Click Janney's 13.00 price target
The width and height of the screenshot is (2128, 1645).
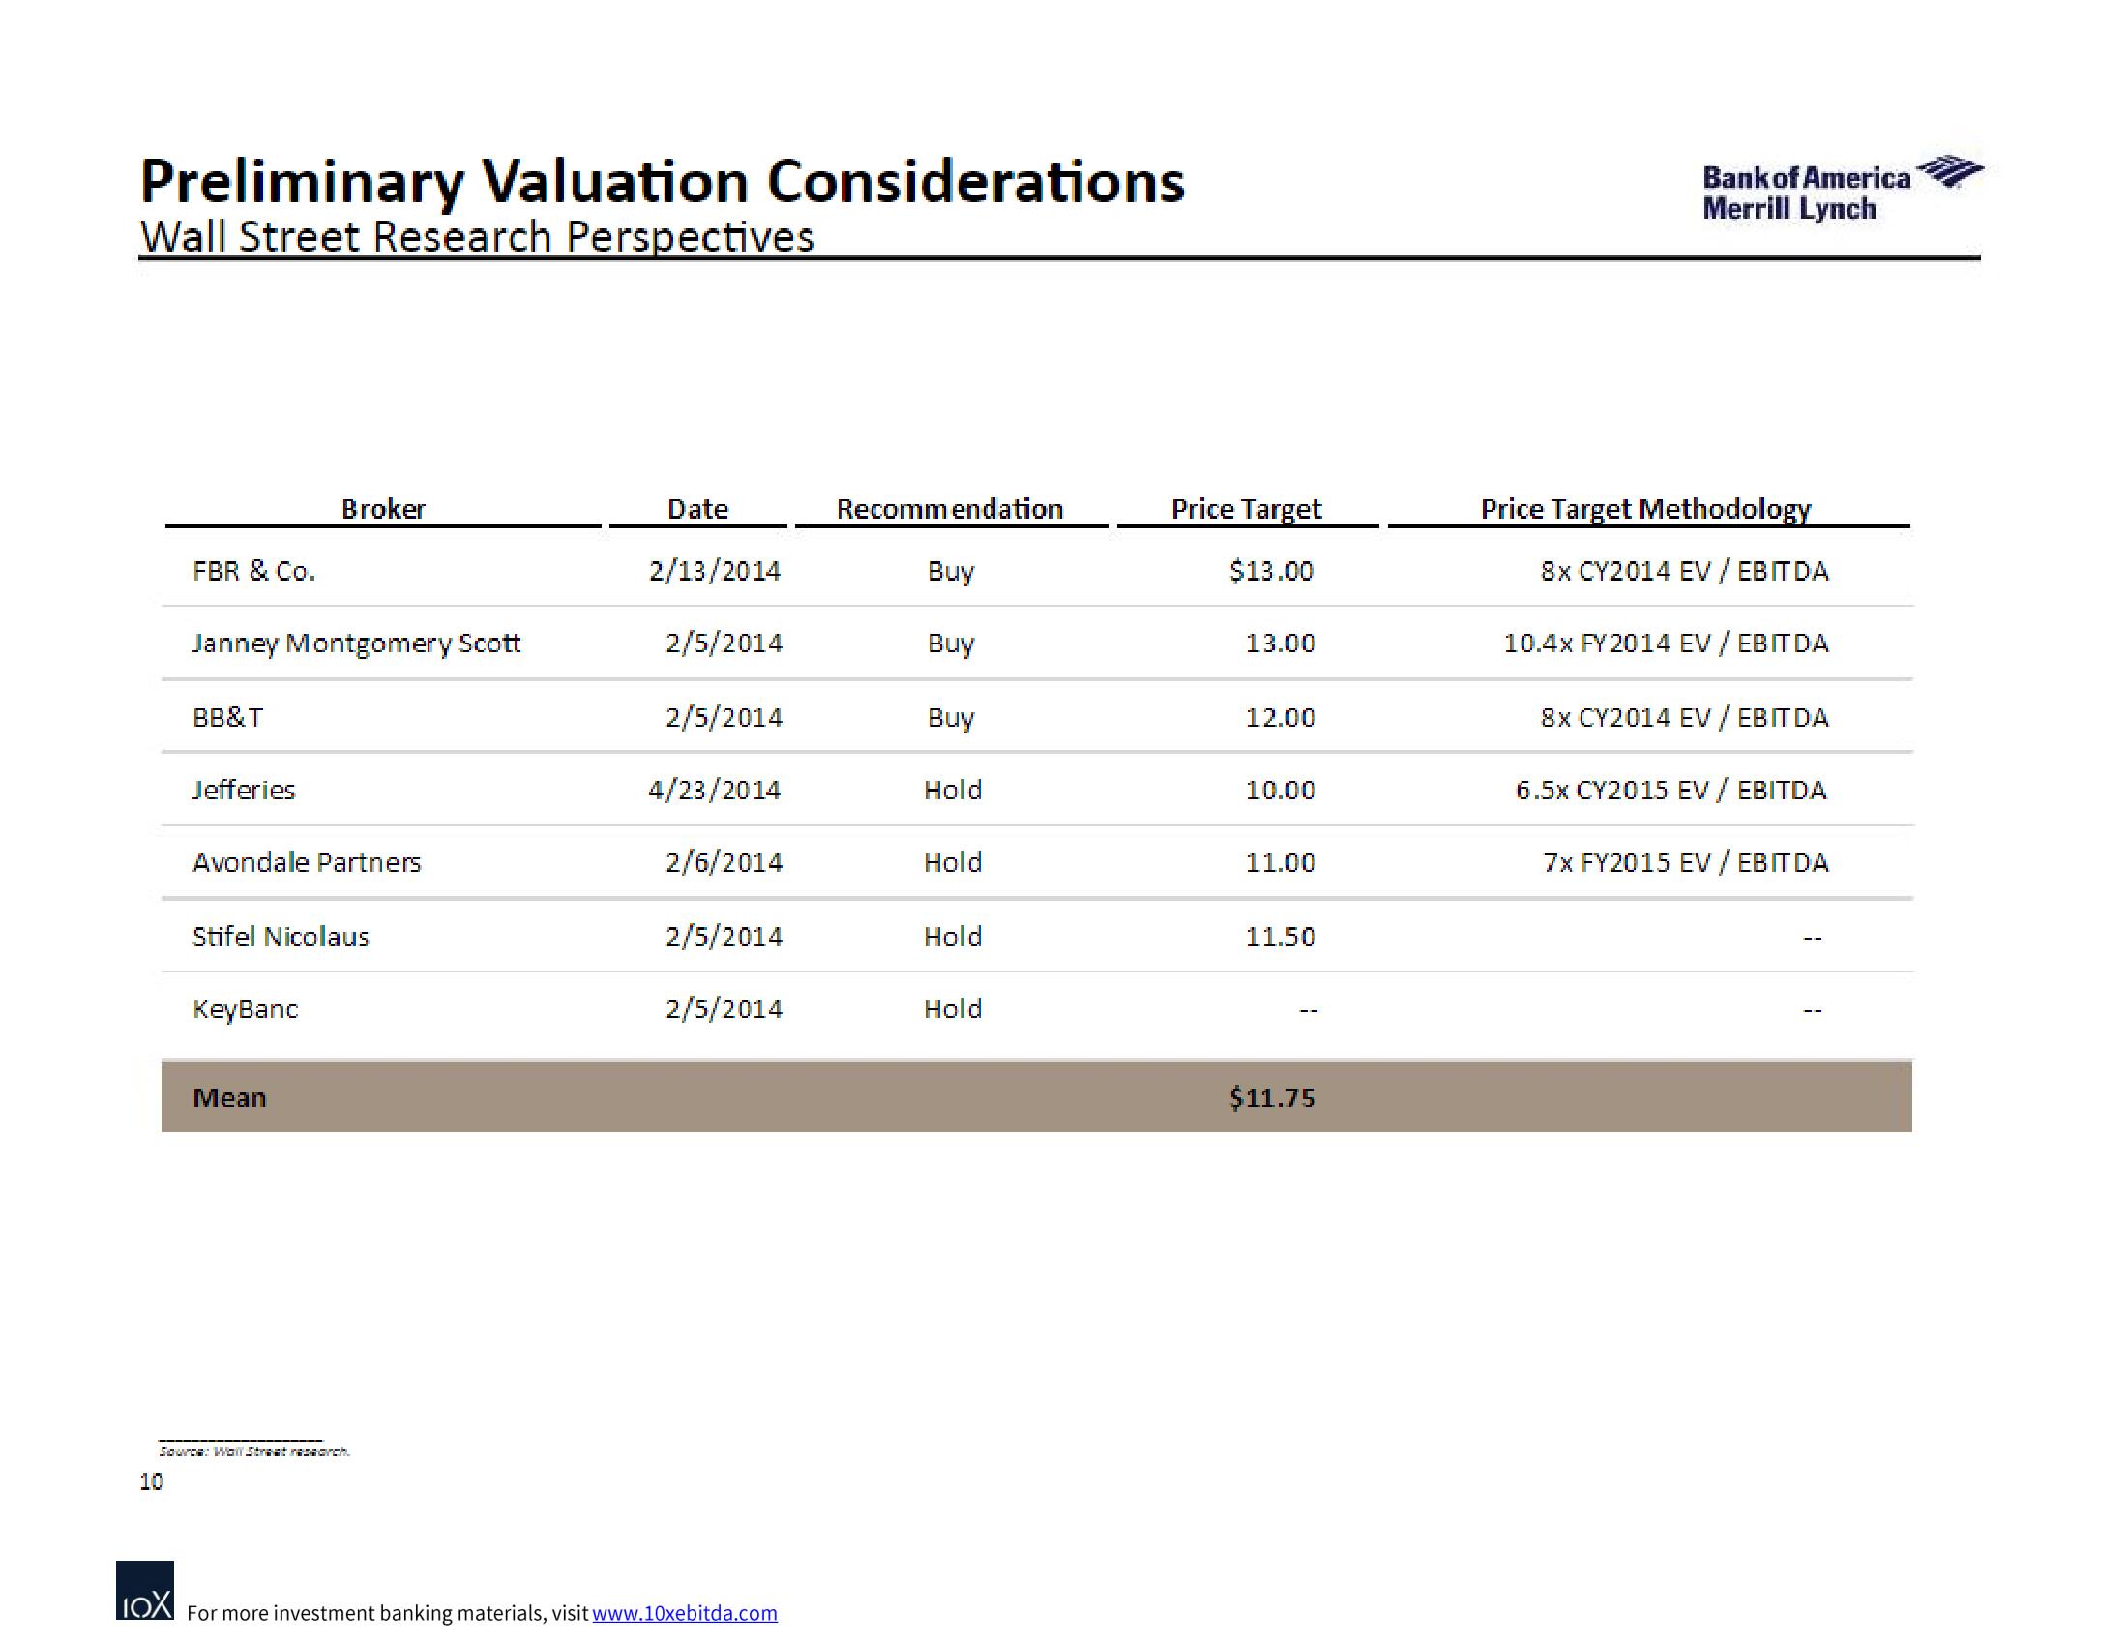(1281, 643)
